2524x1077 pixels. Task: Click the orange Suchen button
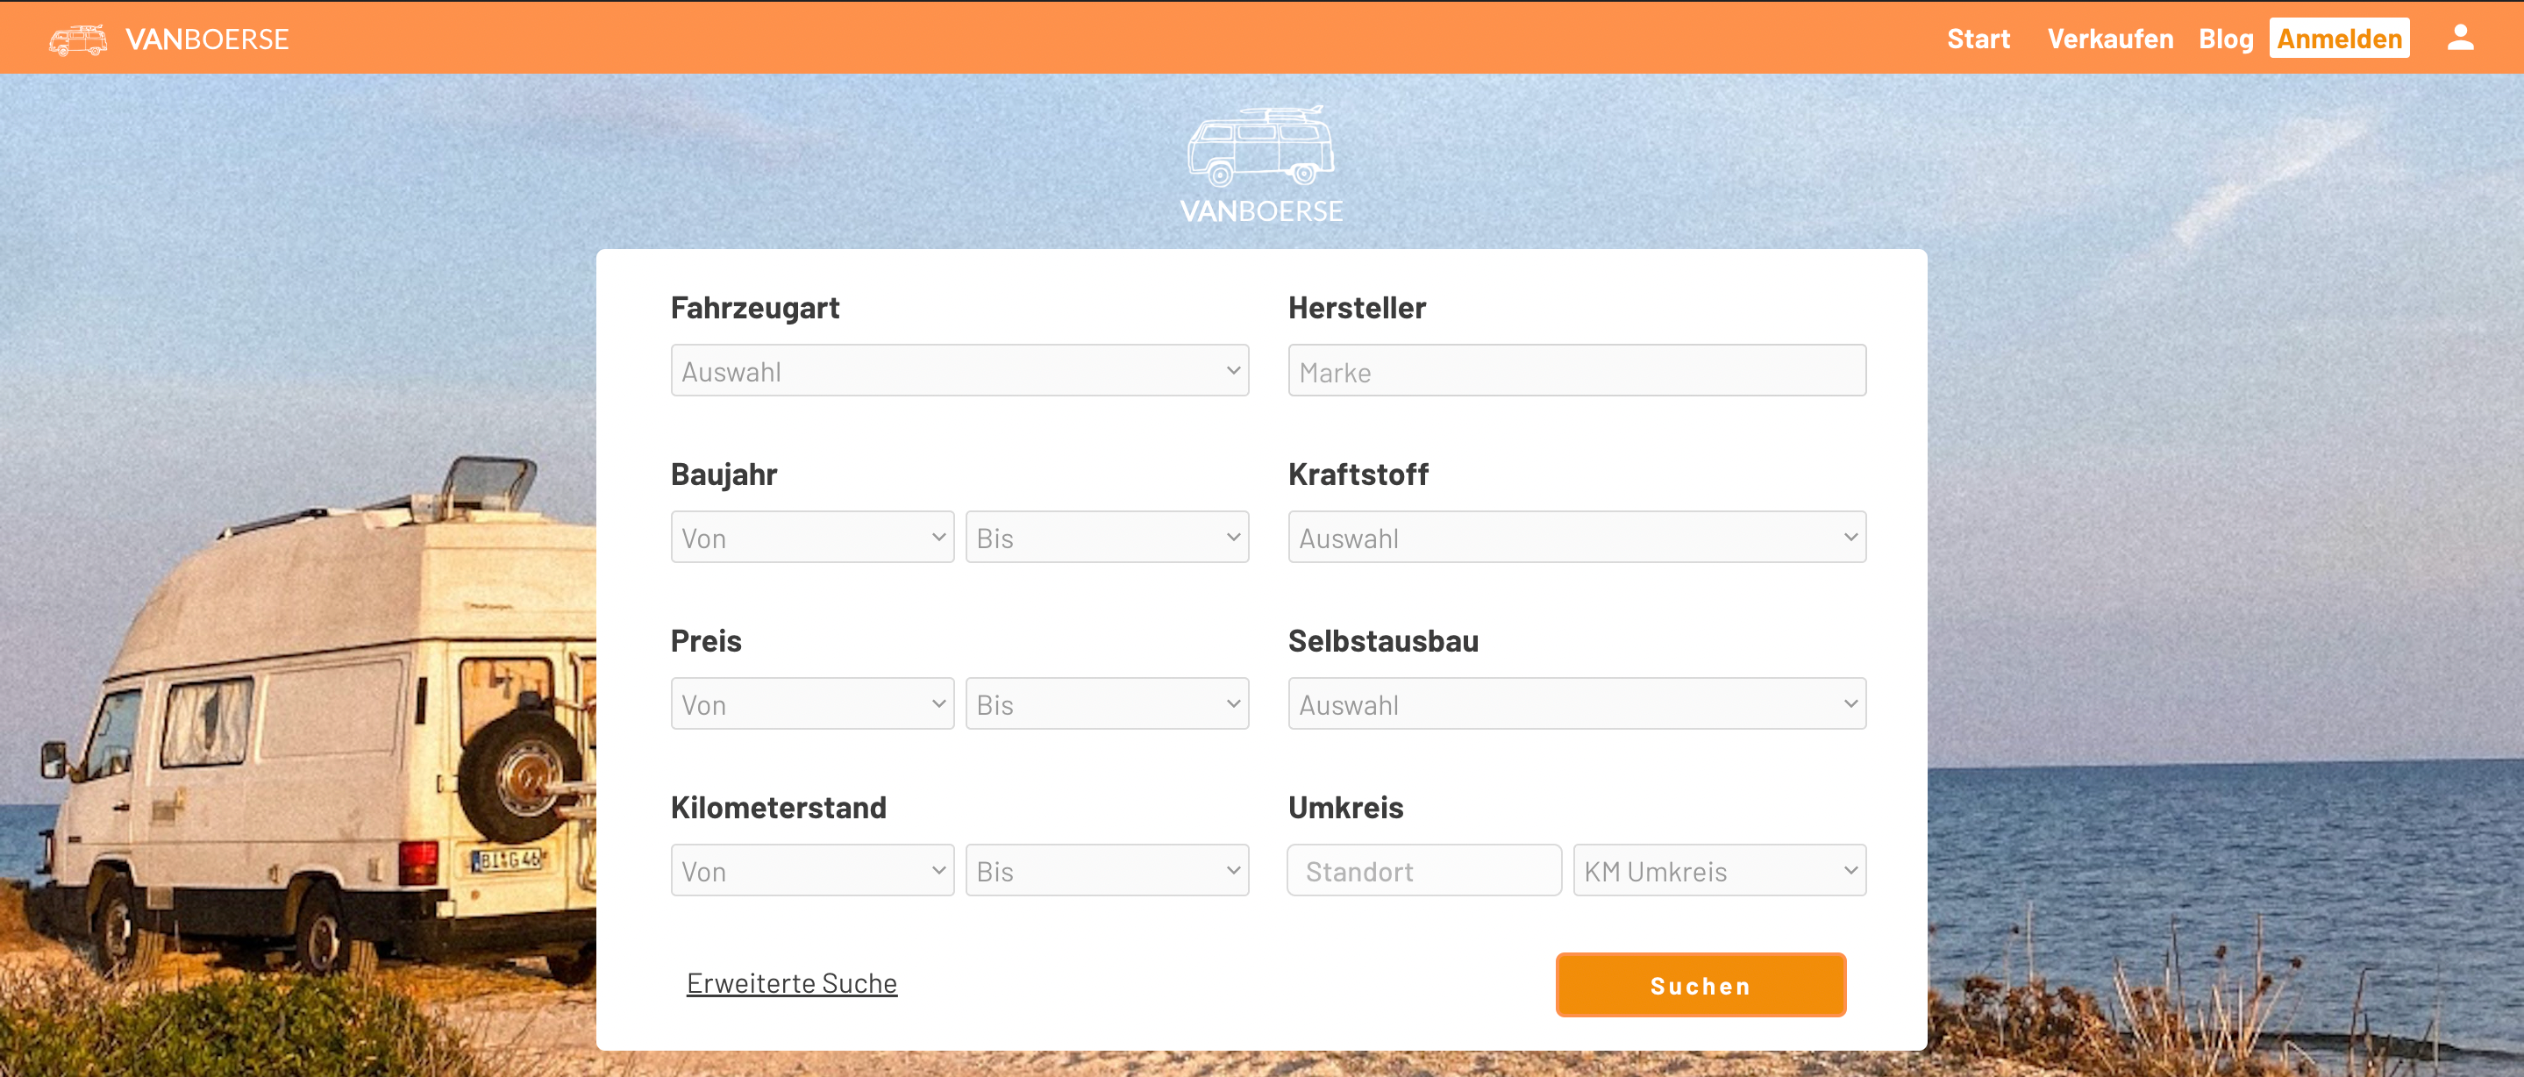[x=1700, y=985]
